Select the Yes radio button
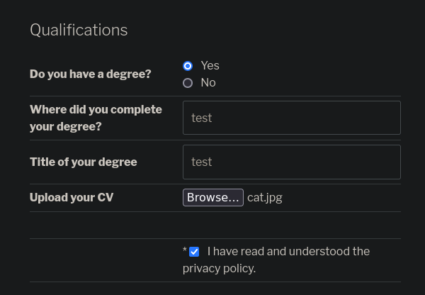 188,66
